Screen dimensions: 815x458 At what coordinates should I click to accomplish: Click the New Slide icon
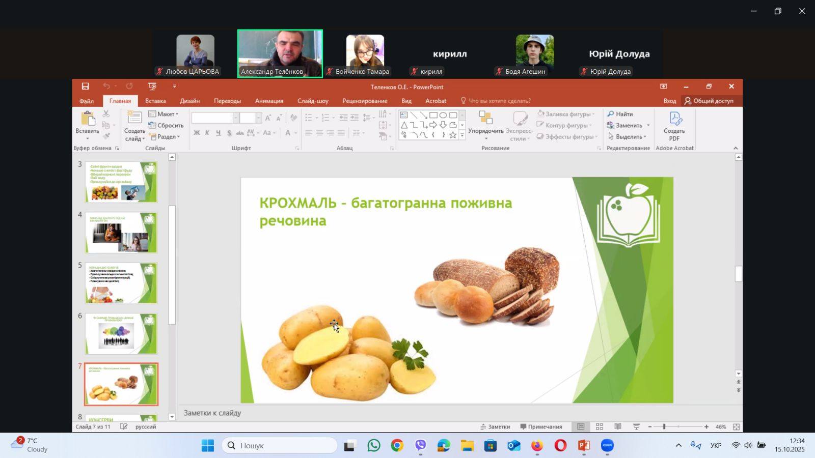pos(134,118)
